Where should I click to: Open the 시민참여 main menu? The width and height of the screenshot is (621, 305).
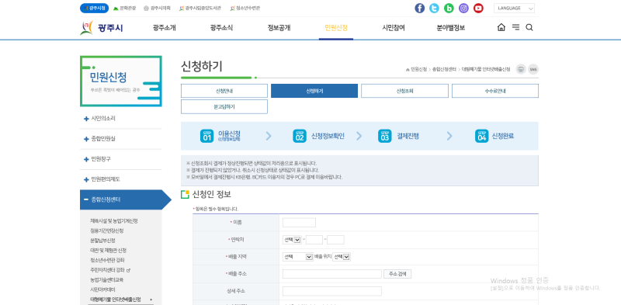pos(394,28)
